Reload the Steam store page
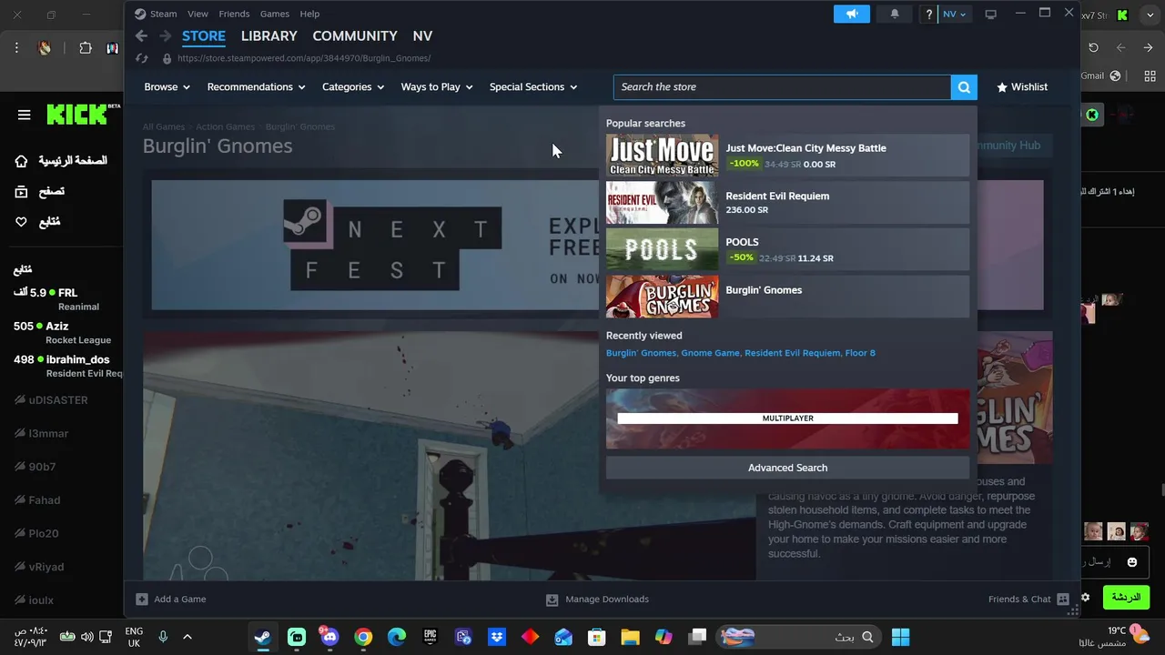Viewport: 1165px width, 655px height. tap(141, 58)
